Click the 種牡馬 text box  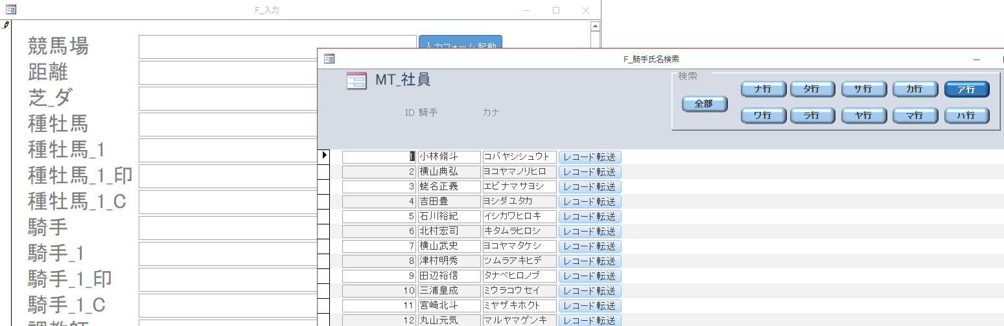tap(227, 124)
